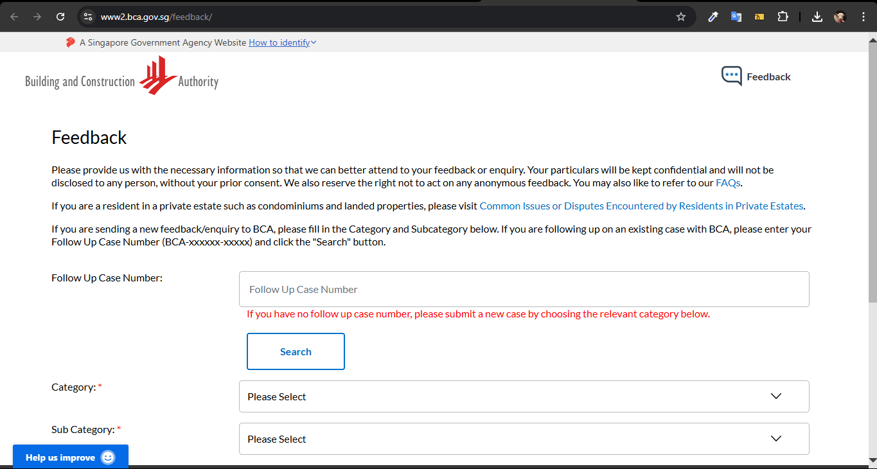This screenshot has width=877, height=469.
Task: Bookmark this page with the star icon
Action: point(681,17)
